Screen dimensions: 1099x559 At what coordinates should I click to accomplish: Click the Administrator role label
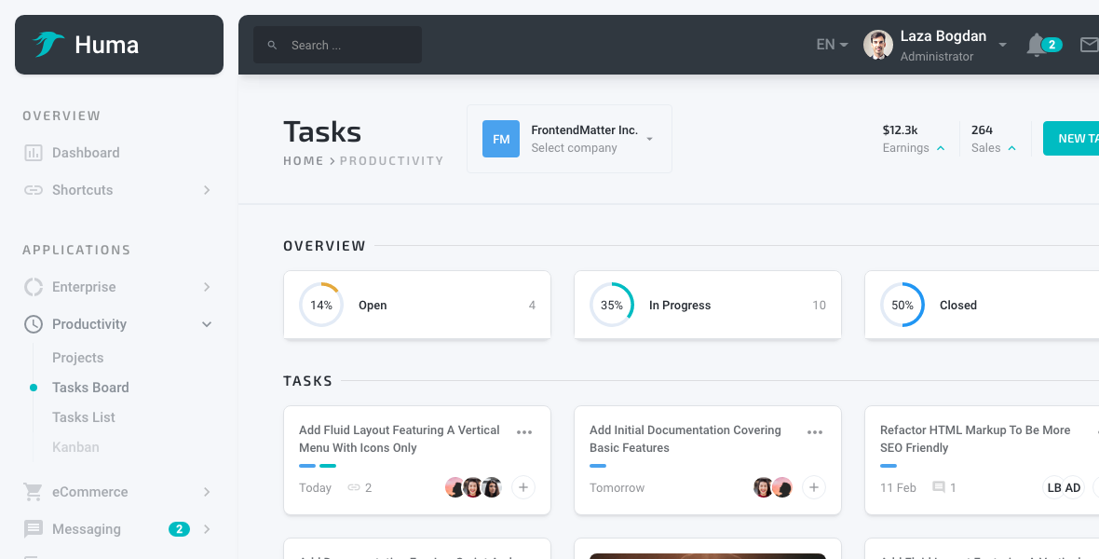click(936, 56)
